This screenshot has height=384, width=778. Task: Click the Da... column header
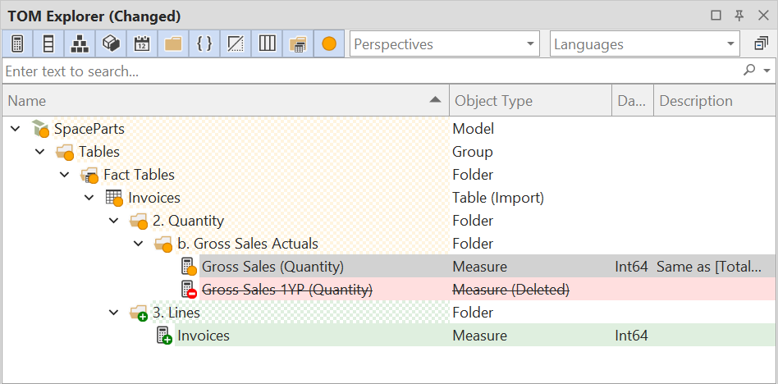633,101
